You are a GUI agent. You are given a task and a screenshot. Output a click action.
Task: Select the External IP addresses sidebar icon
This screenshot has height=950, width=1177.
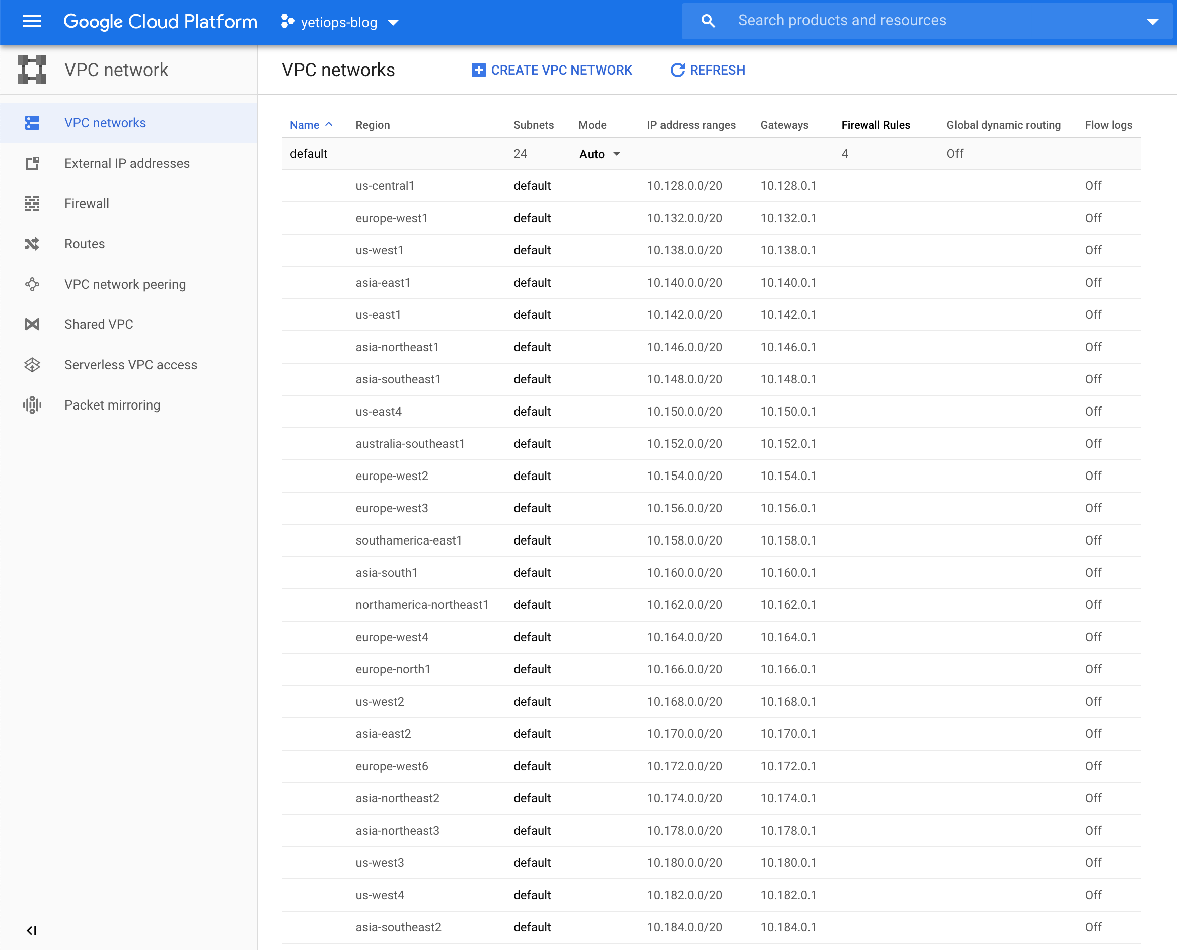tap(32, 163)
